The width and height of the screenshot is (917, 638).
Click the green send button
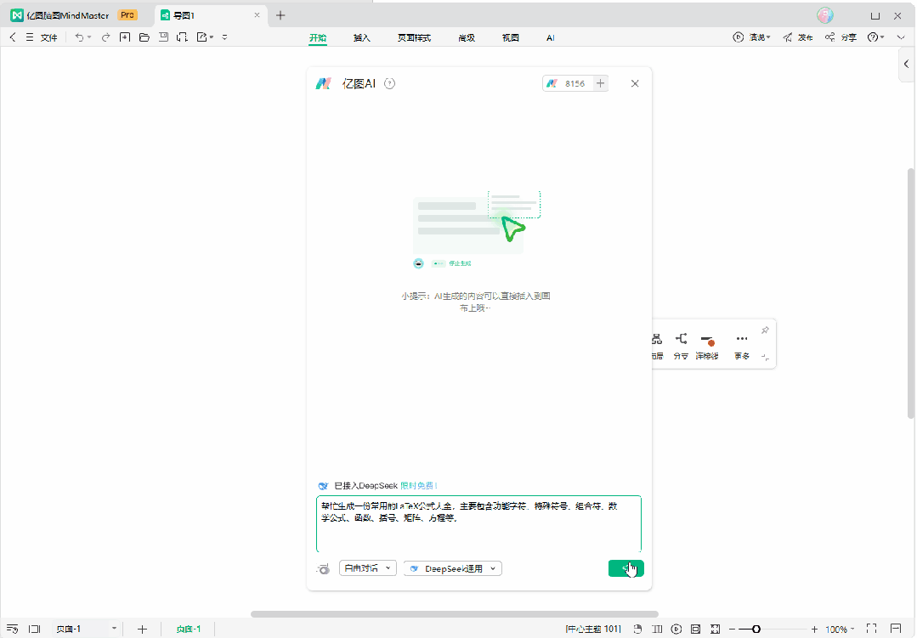coord(625,568)
